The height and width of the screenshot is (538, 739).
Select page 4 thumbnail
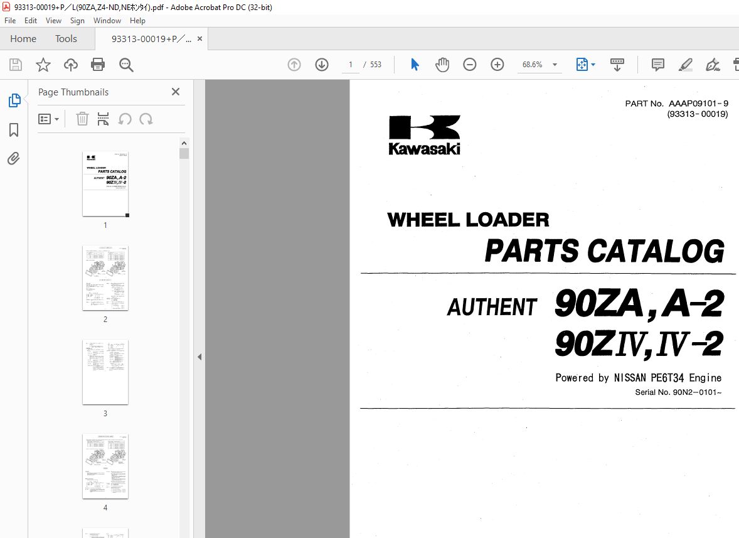(105, 466)
